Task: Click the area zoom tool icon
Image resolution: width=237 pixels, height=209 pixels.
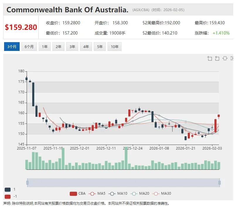Action: tap(209, 58)
